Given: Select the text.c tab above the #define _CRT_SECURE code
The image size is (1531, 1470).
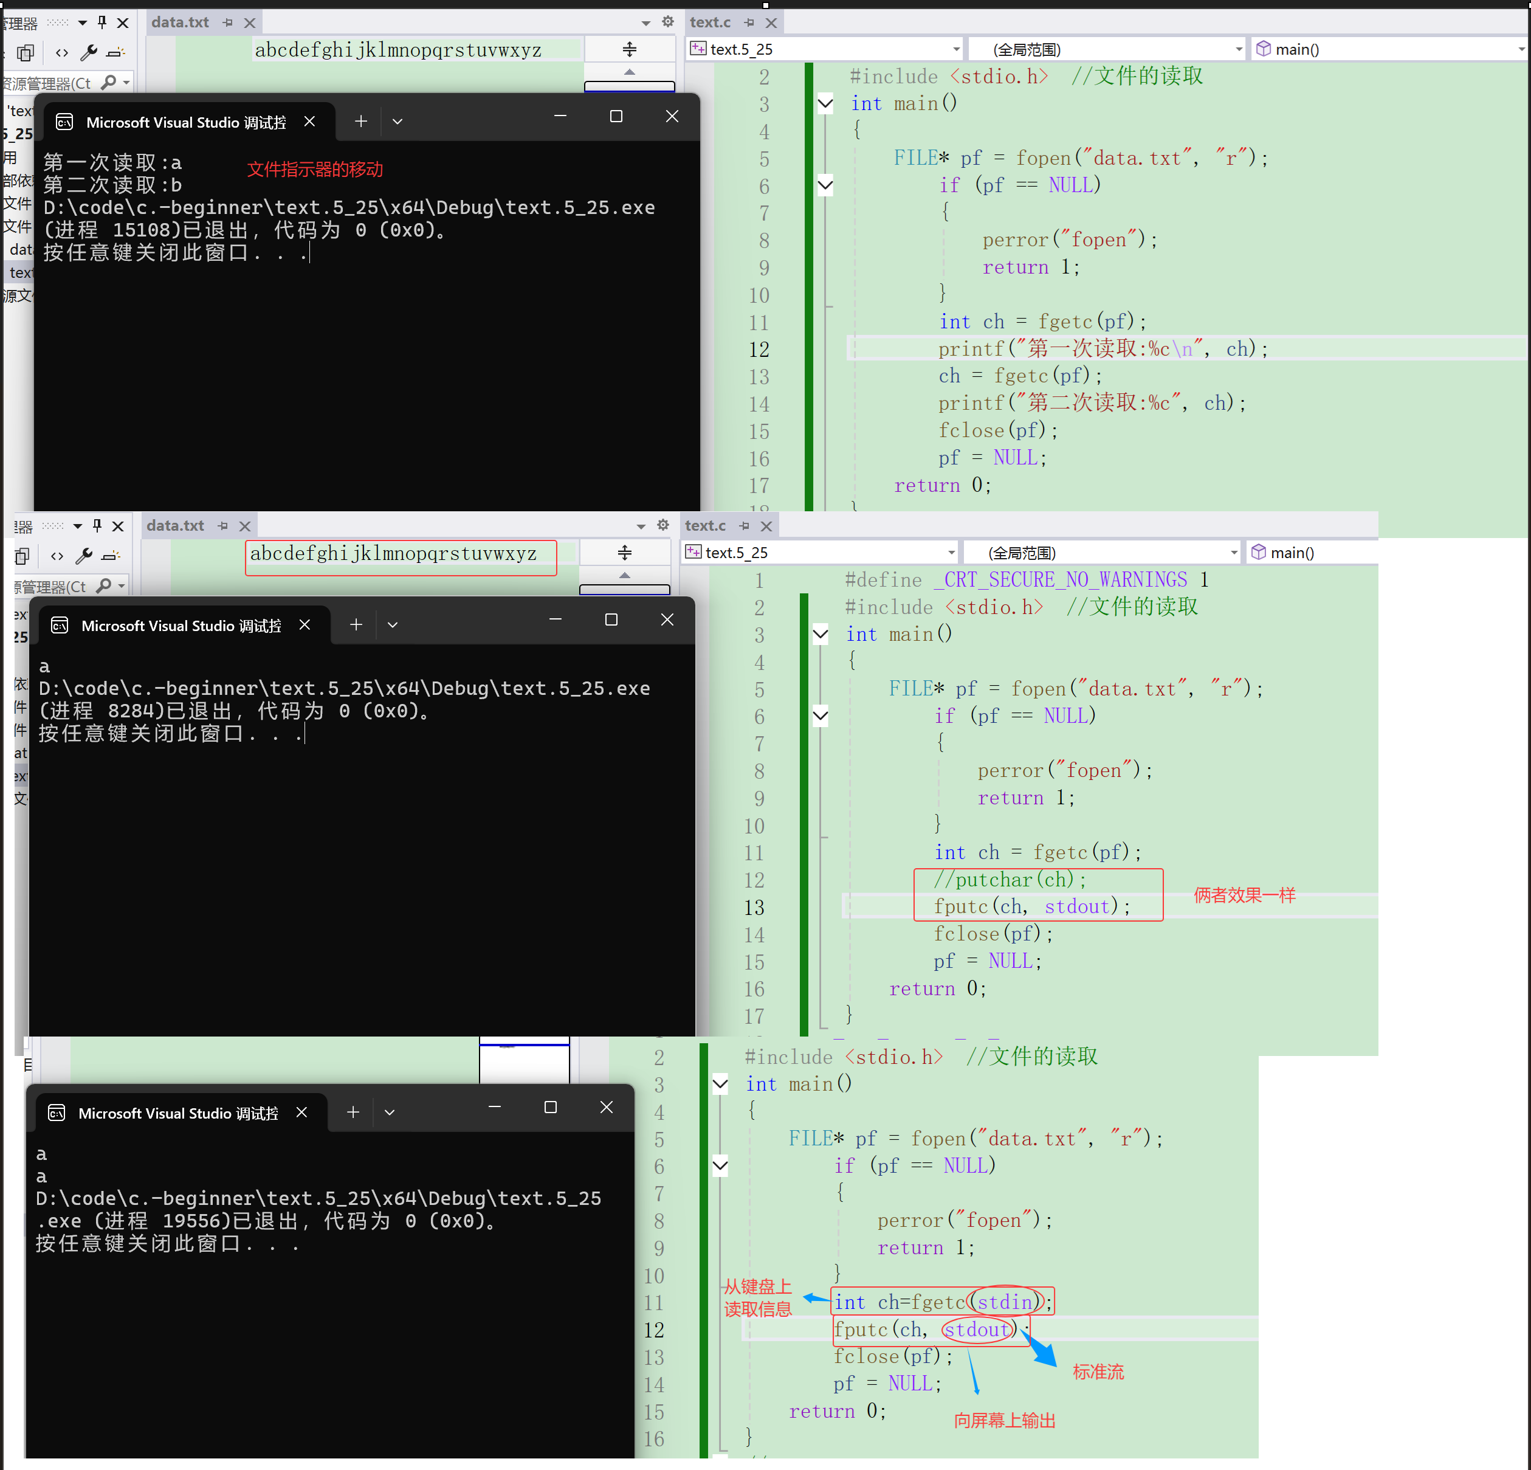Looking at the screenshot, I should [x=706, y=526].
